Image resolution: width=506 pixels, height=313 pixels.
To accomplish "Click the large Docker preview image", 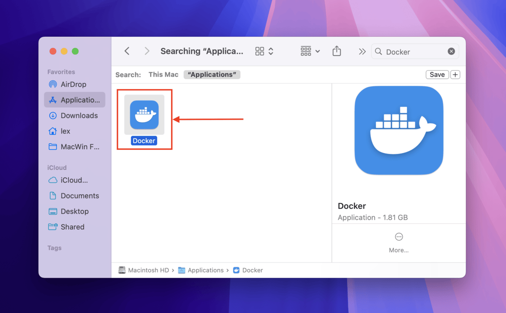I will tap(399, 130).
